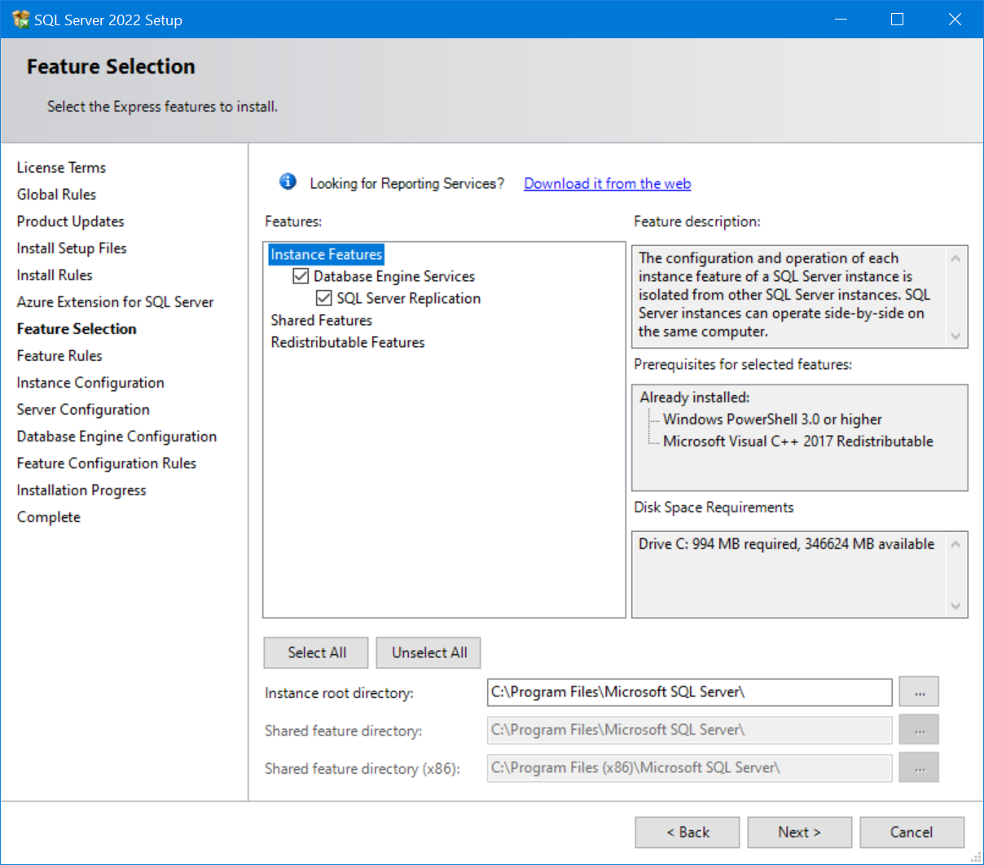Open License Terms in the left sidebar

(61, 167)
